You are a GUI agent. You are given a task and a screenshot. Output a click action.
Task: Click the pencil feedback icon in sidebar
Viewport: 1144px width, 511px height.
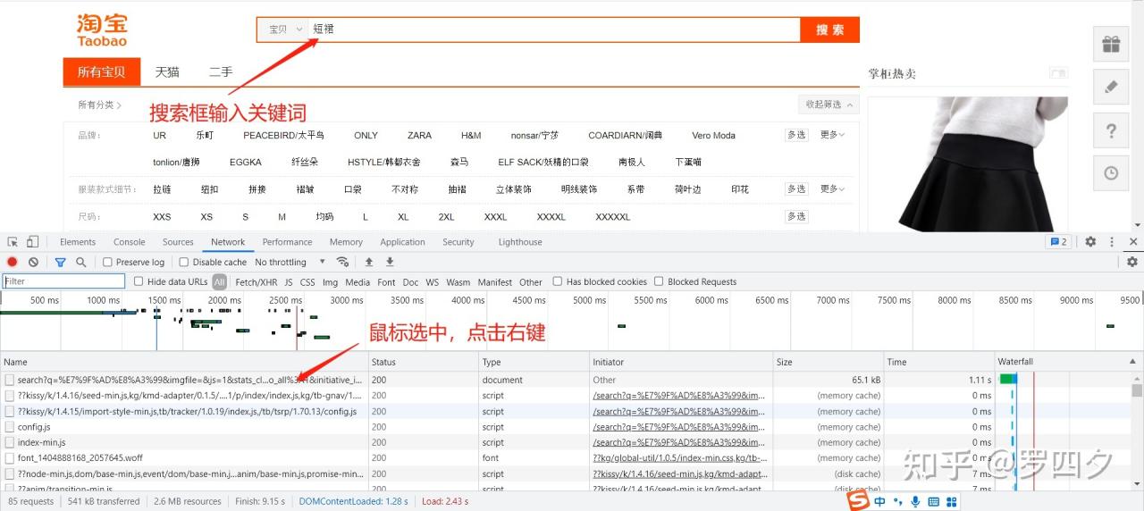[x=1111, y=87]
